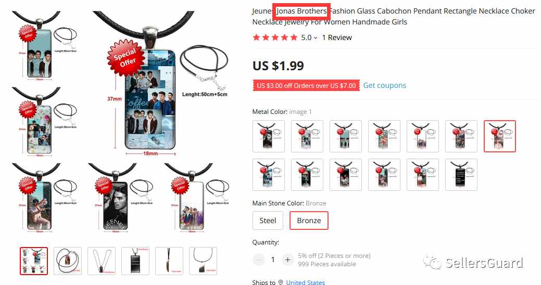Select the Bronze stone color option
The width and height of the screenshot is (541, 285).
(309, 221)
